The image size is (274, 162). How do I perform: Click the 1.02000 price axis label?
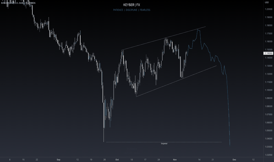(x=269, y=155)
